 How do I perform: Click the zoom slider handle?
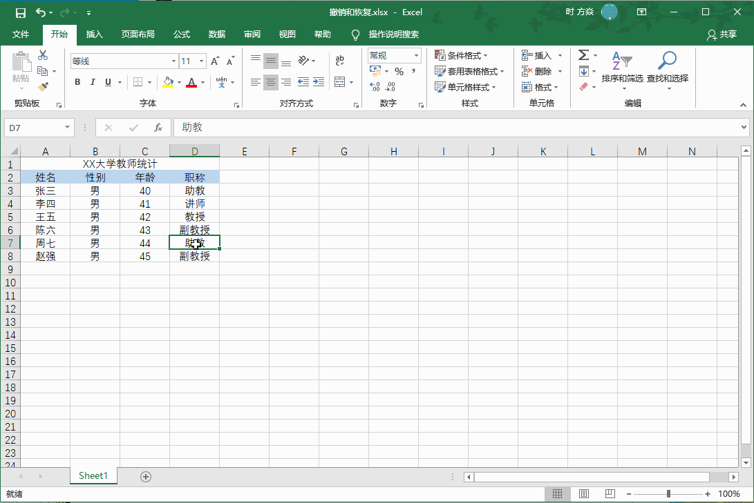coord(668,494)
